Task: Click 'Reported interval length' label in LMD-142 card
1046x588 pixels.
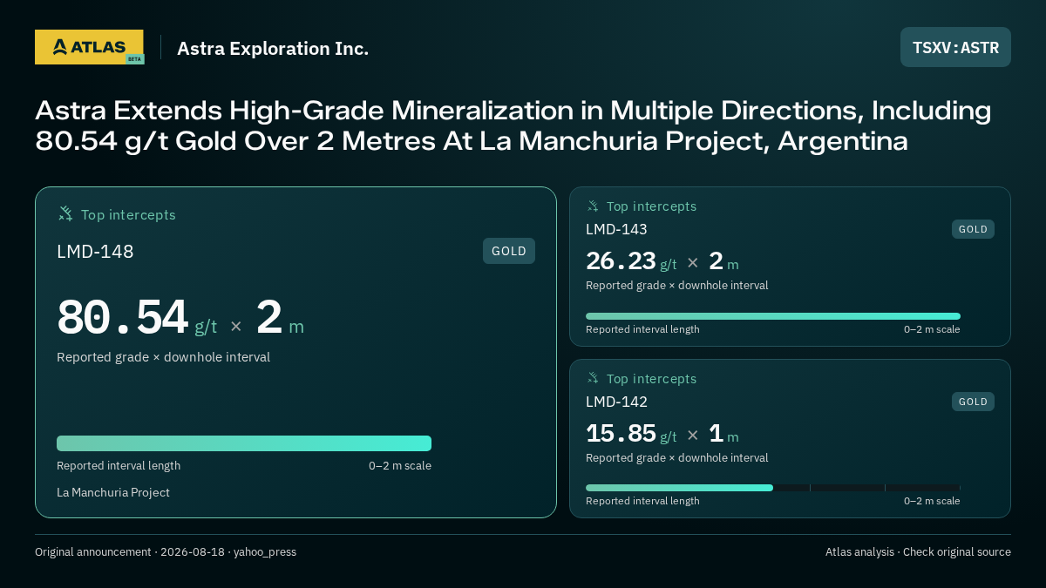Action: (642, 501)
